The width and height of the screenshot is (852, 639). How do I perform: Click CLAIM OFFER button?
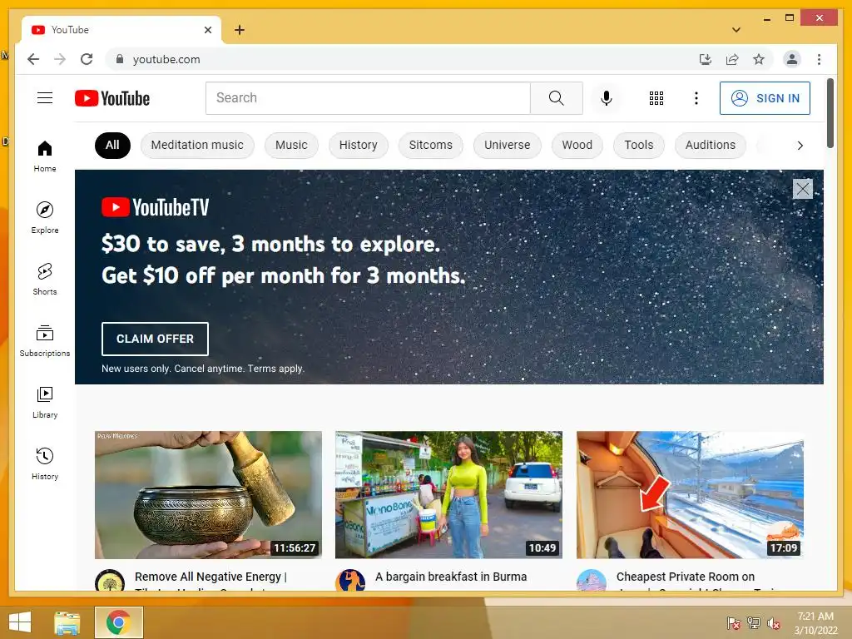point(155,339)
